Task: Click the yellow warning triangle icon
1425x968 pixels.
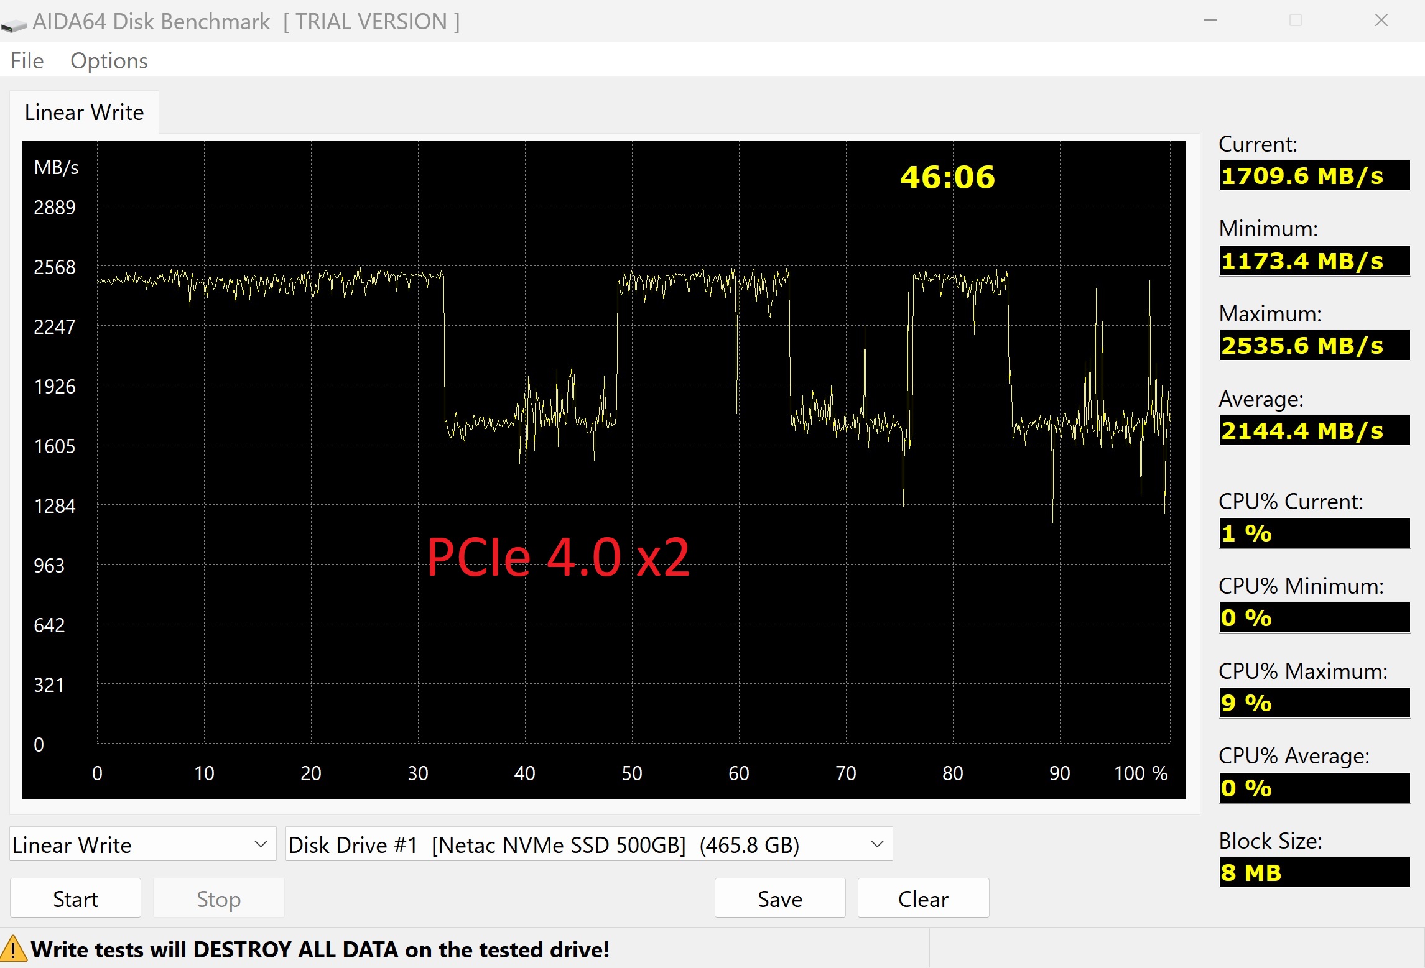Action: pyautogui.click(x=14, y=949)
